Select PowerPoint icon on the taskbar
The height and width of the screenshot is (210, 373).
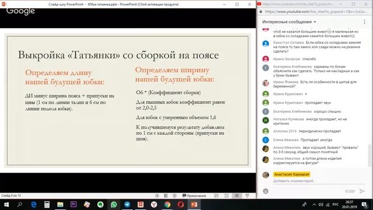click(194, 205)
